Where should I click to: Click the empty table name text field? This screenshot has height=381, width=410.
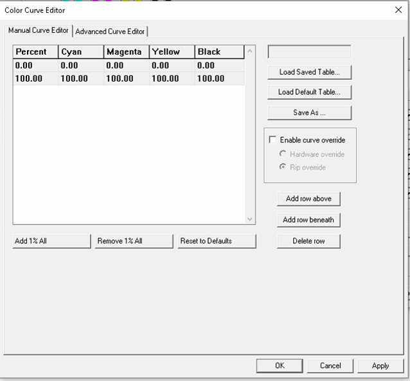click(x=309, y=52)
